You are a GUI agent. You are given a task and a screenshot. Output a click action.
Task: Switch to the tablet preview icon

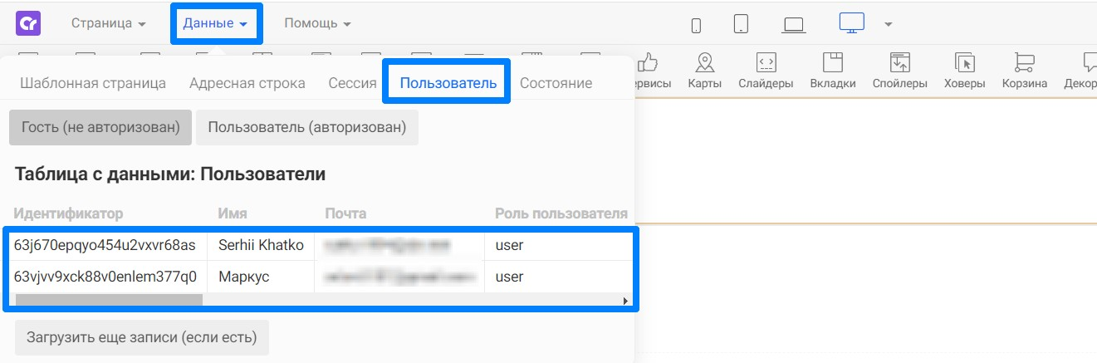pos(742,24)
